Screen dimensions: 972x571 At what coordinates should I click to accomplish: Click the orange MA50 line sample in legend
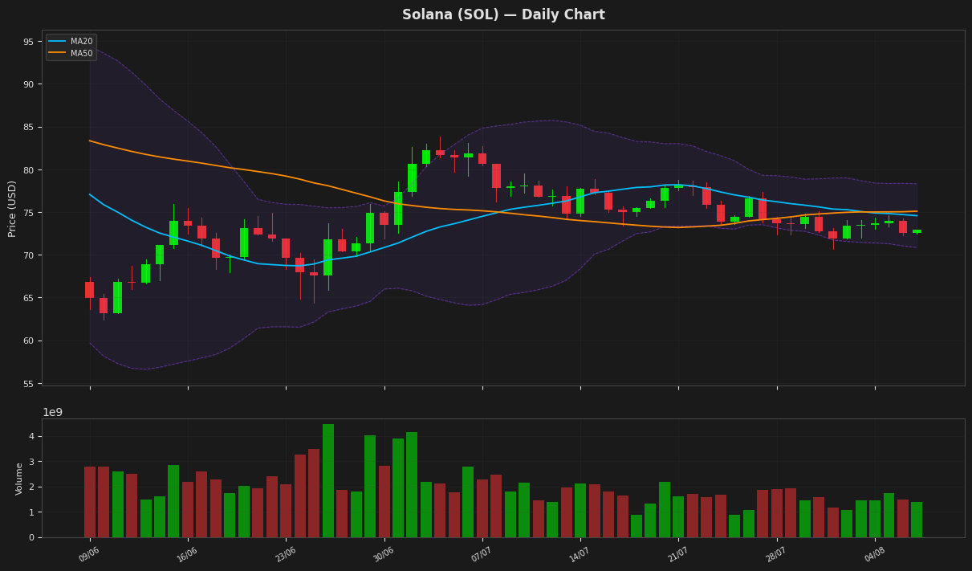click(58, 54)
